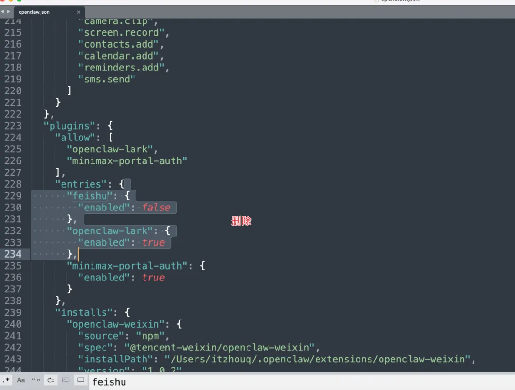This screenshot has width=515, height=390.
Task: Click "openclaw-lark" on line 225
Action: pos(109,149)
